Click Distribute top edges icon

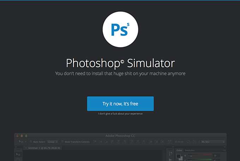coord(132,142)
